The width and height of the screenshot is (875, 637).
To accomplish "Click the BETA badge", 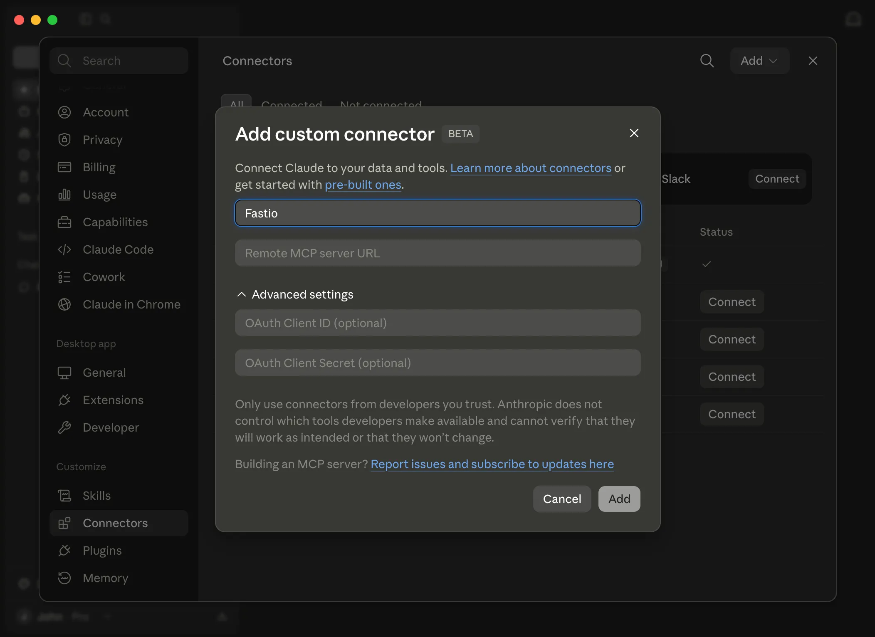I will click(460, 134).
